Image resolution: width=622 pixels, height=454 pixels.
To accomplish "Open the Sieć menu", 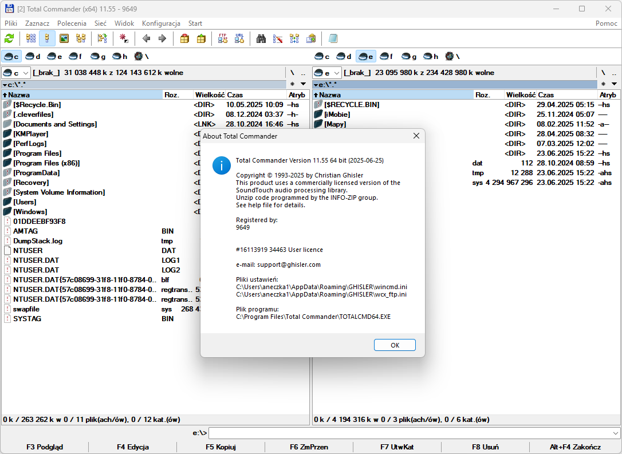I will pyautogui.click(x=100, y=23).
